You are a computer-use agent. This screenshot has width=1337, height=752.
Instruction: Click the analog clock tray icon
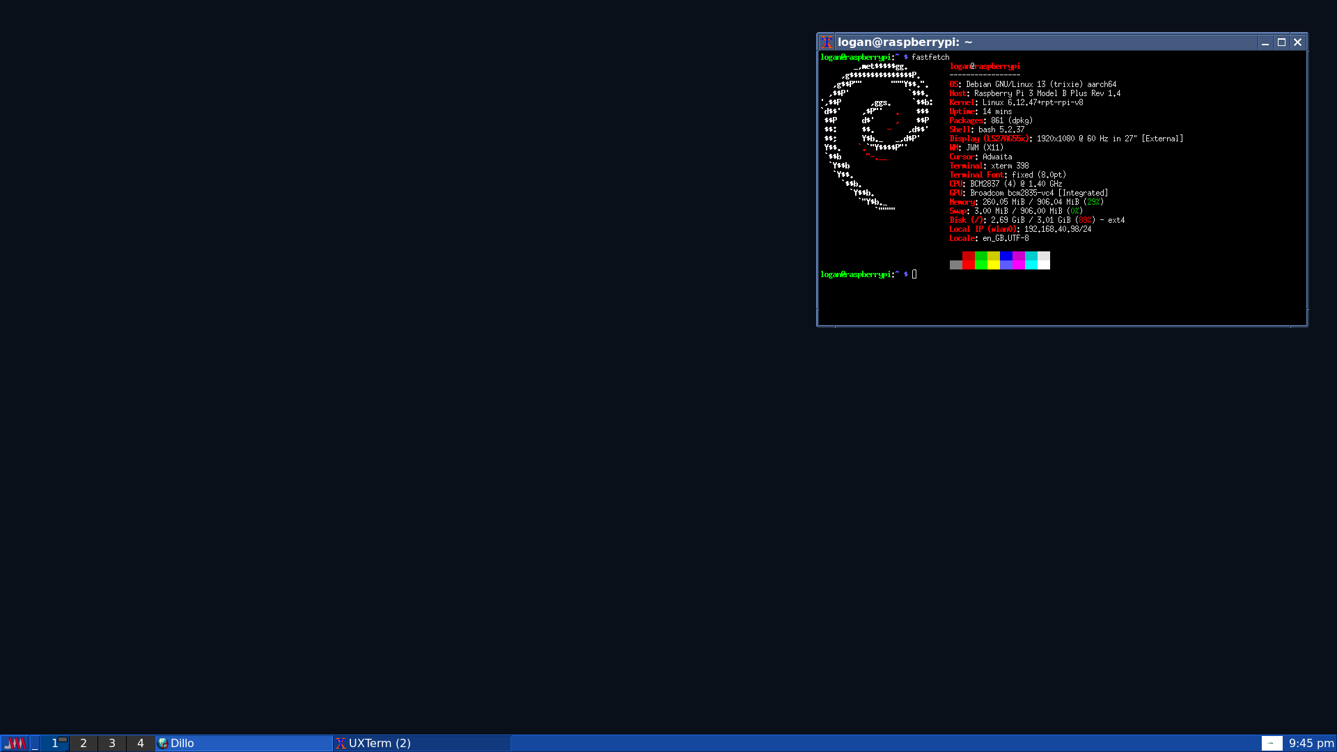point(1272,743)
